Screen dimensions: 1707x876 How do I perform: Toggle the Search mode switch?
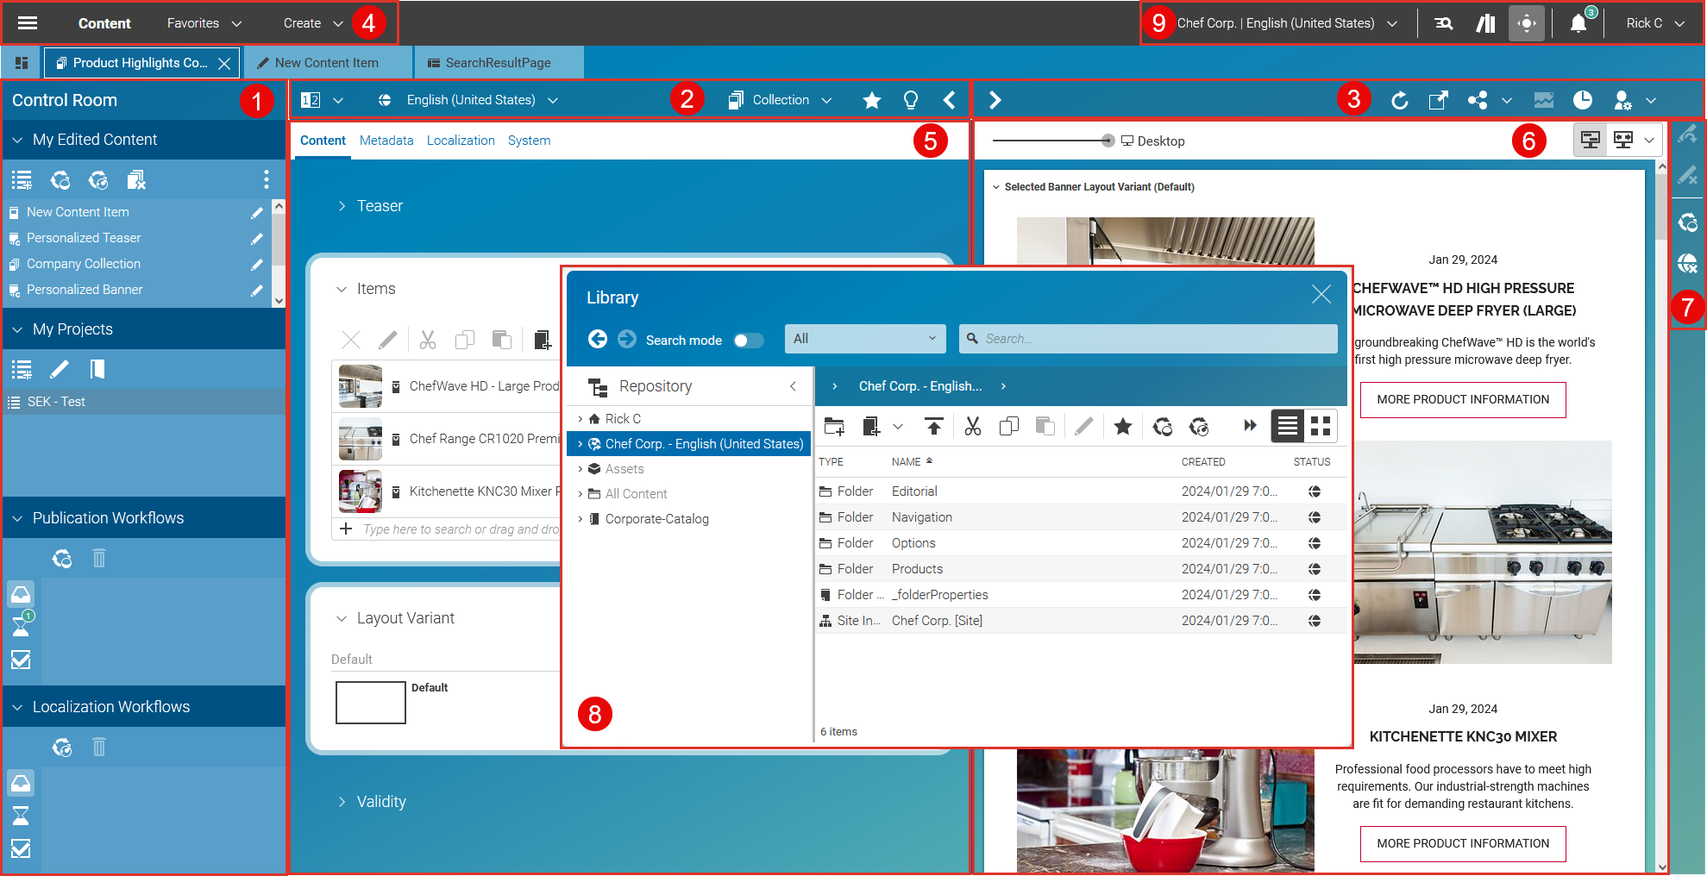pyautogui.click(x=748, y=340)
